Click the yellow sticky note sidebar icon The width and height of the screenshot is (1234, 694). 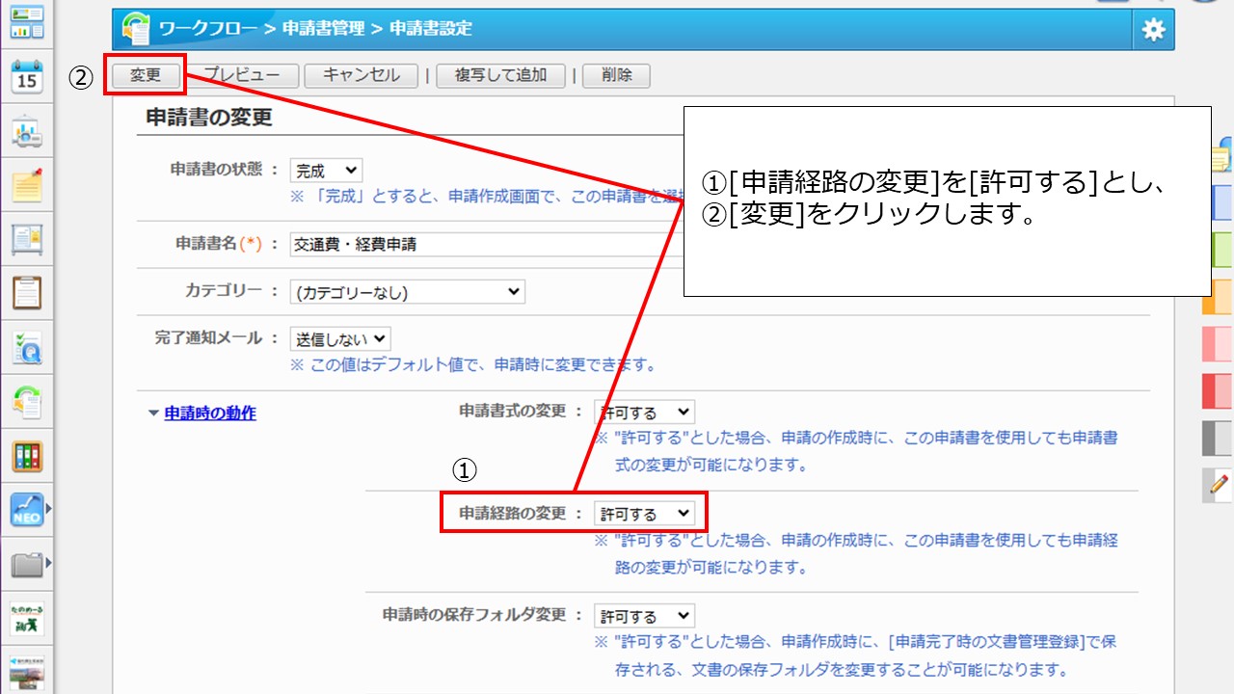(27, 184)
